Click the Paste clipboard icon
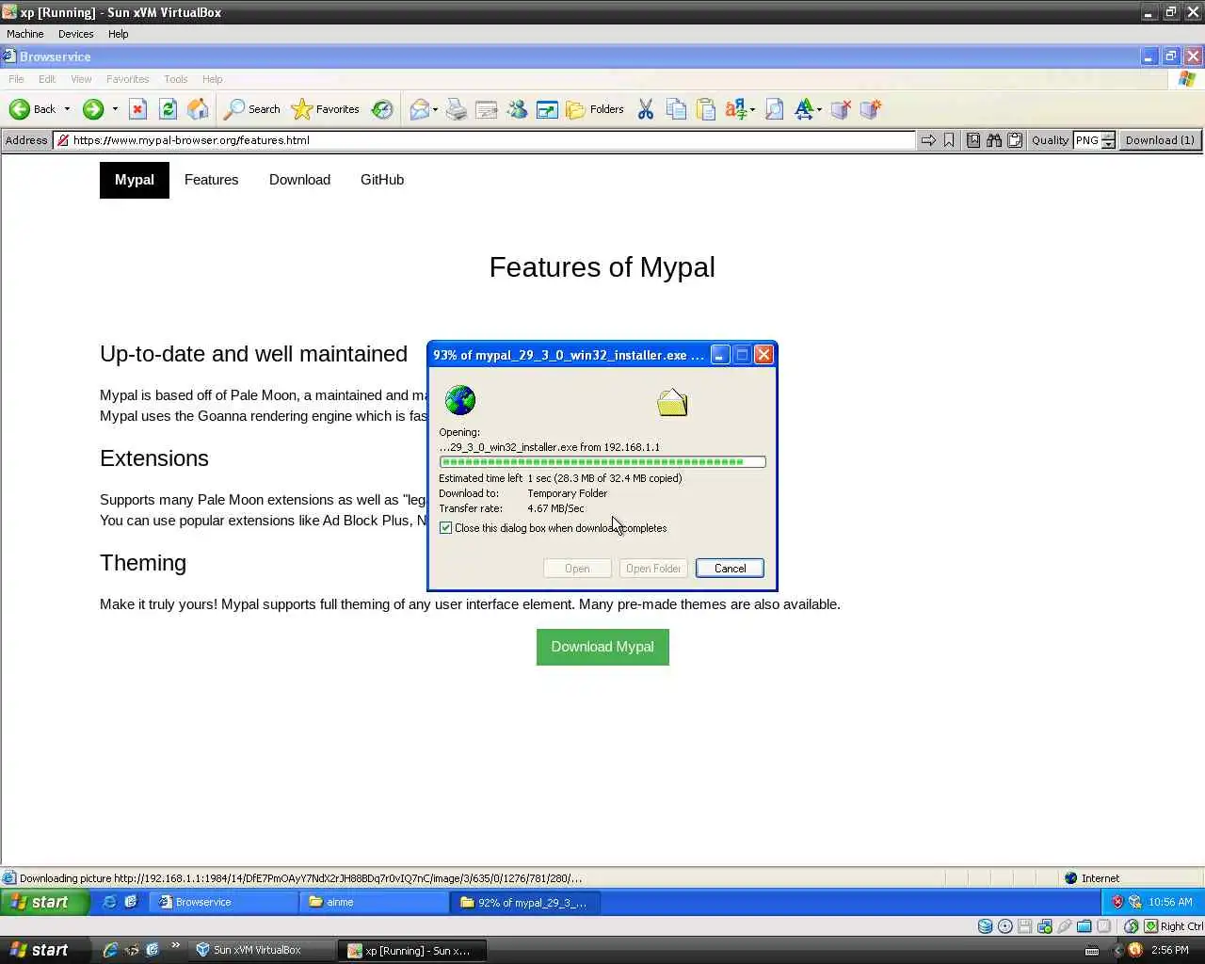Image resolution: width=1205 pixels, height=964 pixels. coord(706,109)
